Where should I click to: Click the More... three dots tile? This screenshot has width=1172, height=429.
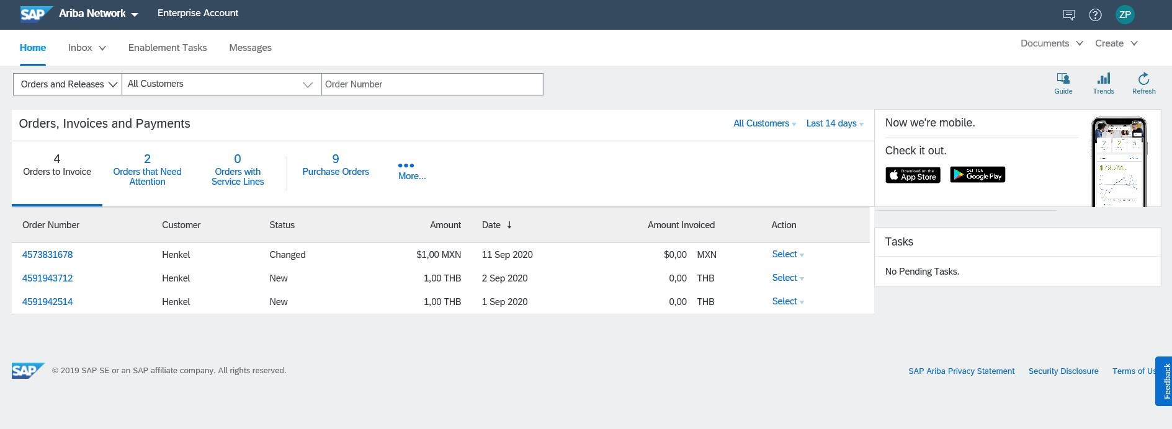coord(412,171)
